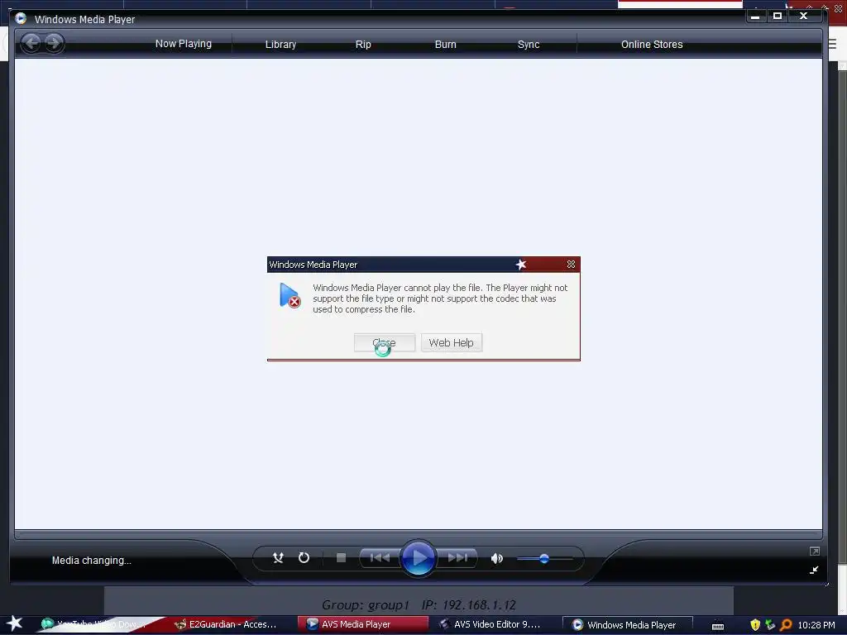Click the Forward navigation arrow
Viewport: 847px width, 635px height.
(54, 43)
